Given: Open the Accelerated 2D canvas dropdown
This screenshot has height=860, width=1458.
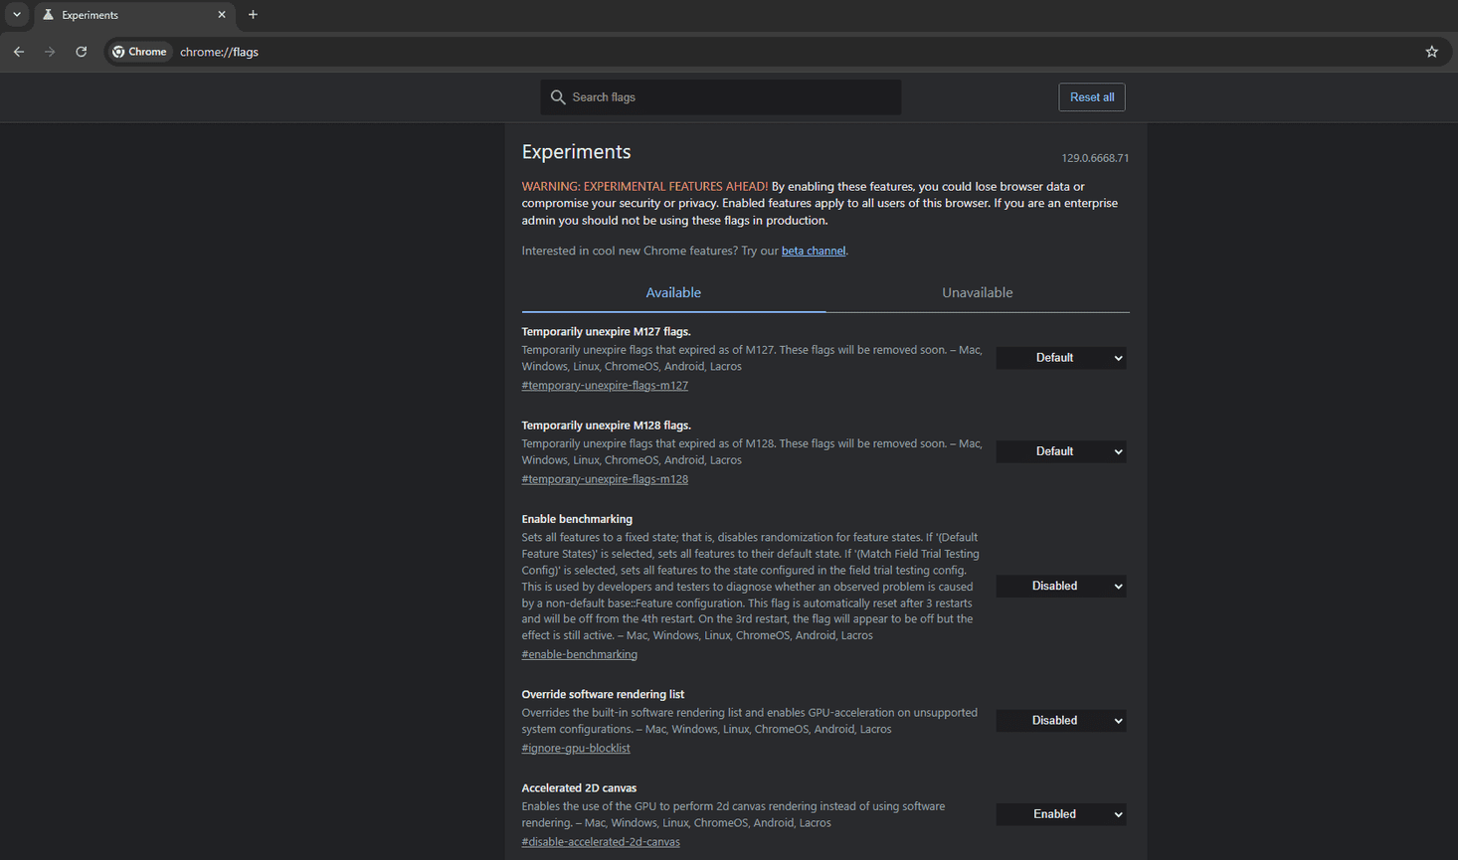Looking at the screenshot, I should pyautogui.click(x=1060, y=813).
